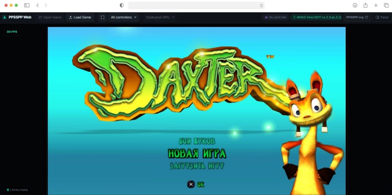The width and height of the screenshot is (392, 195).
Task: Open the Dedicated GPU dropdown
Action: click(x=160, y=17)
